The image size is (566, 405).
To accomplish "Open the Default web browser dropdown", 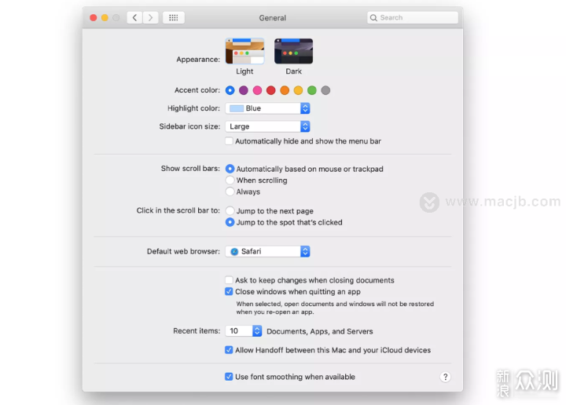I will 267,251.
